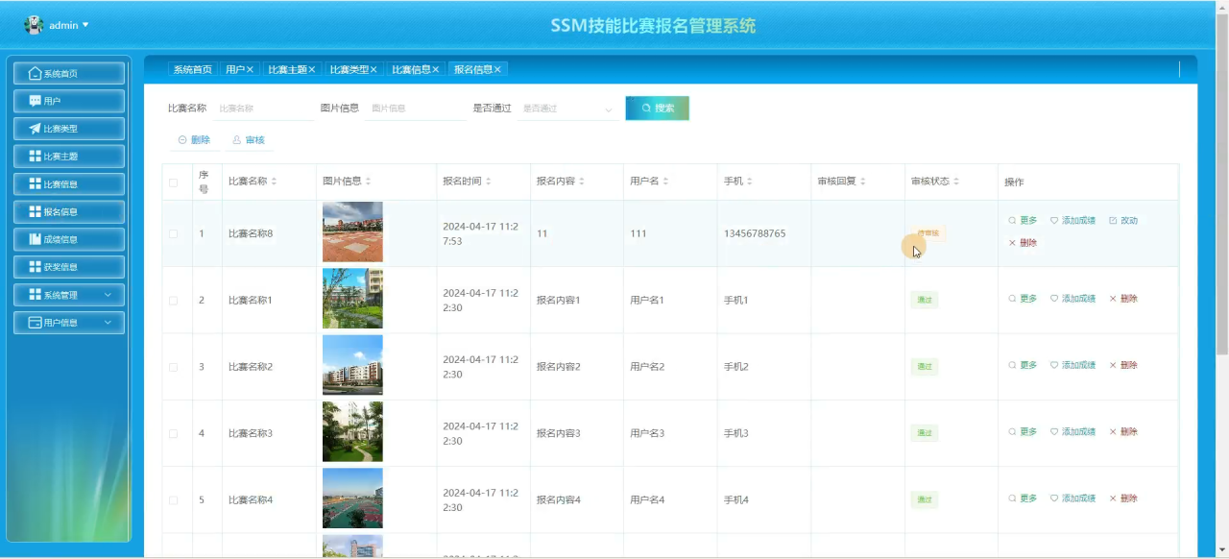Switch to the 用户 tab

click(234, 69)
